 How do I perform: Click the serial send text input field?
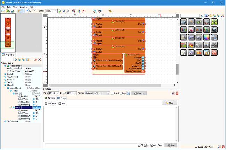coord(91,145)
